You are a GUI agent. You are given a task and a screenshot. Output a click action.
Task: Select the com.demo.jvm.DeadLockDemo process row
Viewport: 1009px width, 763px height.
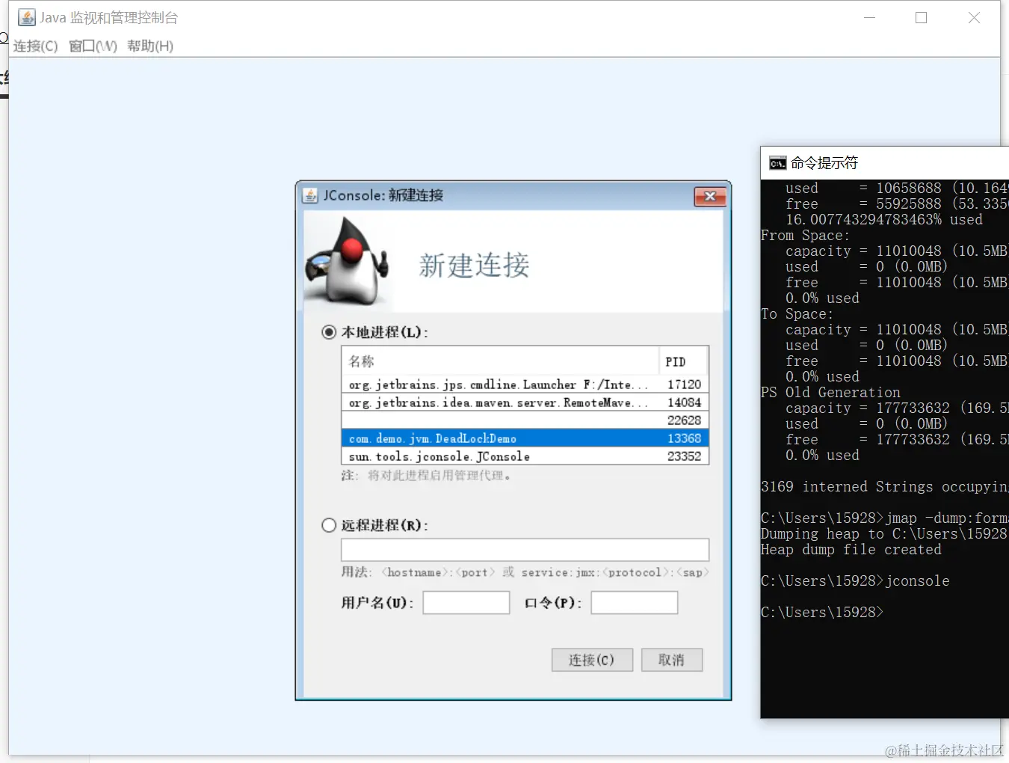(x=525, y=438)
